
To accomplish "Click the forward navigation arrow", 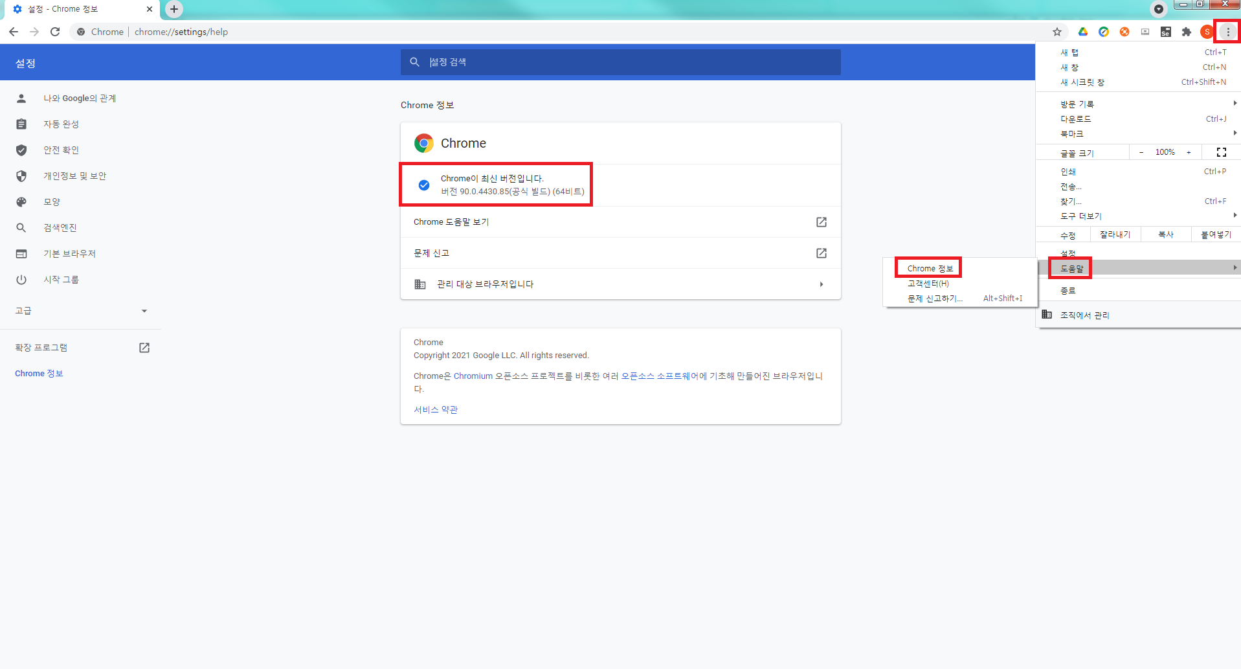I will point(34,32).
